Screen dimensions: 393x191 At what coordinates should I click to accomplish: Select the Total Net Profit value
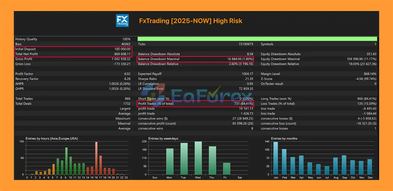click(x=123, y=54)
